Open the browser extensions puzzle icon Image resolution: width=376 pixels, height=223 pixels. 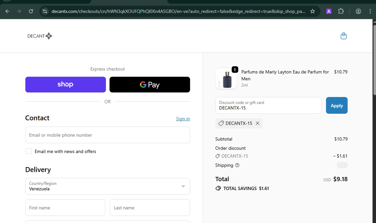coord(341,11)
